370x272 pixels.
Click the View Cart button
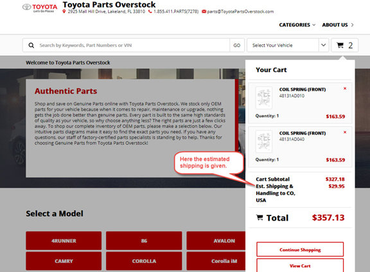[300, 266]
